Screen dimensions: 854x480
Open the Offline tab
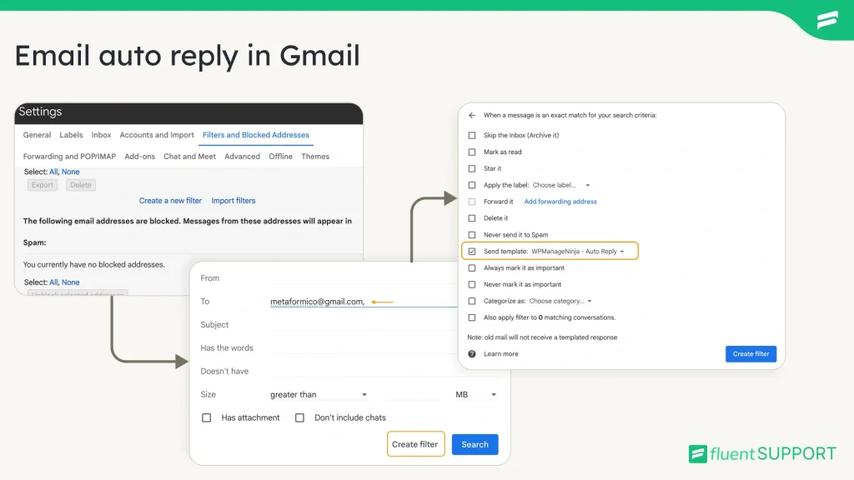(x=280, y=156)
